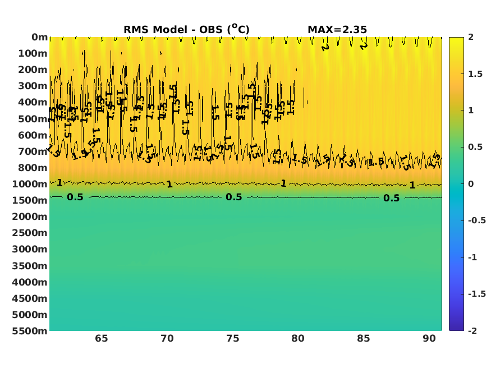Click the '4500m' depth axis label
This screenshot has height=368, width=491.
30,298
